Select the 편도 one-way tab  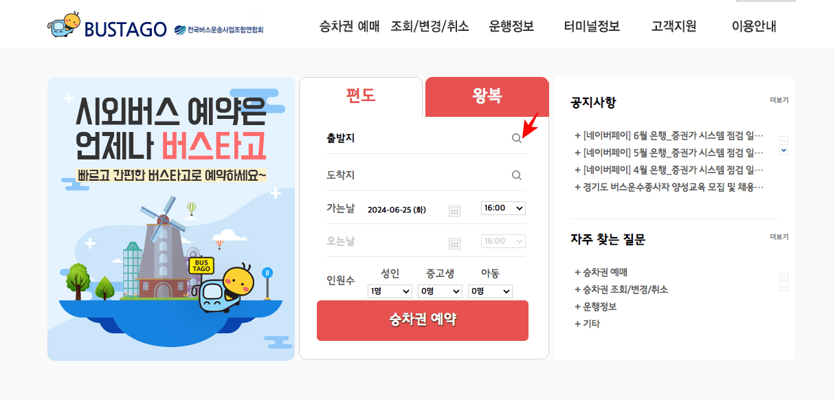coord(361,97)
